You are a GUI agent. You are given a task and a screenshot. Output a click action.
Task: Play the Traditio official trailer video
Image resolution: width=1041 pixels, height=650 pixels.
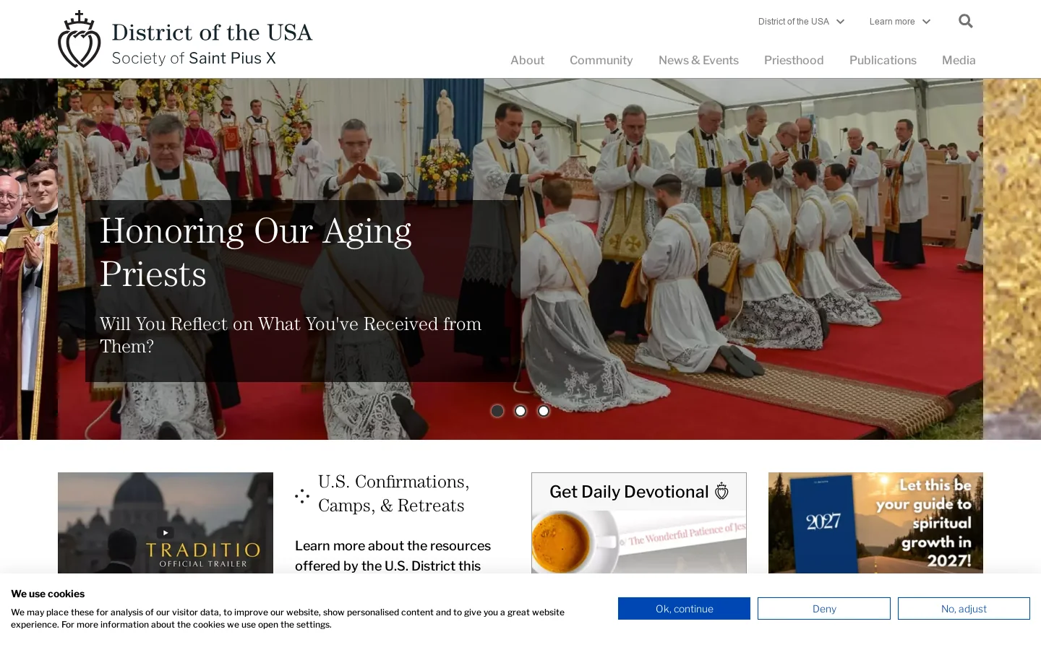166,532
